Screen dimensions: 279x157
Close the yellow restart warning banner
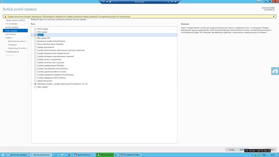274,17
